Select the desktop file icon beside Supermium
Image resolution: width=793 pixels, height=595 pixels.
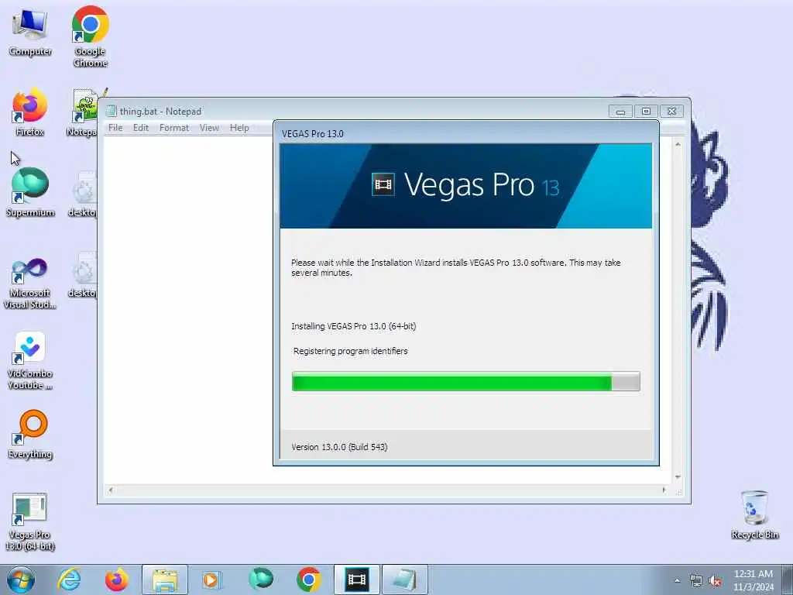84,194
